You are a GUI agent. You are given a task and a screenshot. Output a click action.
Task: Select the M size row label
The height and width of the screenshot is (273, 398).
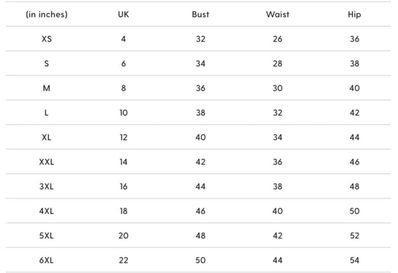[x=46, y=88]
